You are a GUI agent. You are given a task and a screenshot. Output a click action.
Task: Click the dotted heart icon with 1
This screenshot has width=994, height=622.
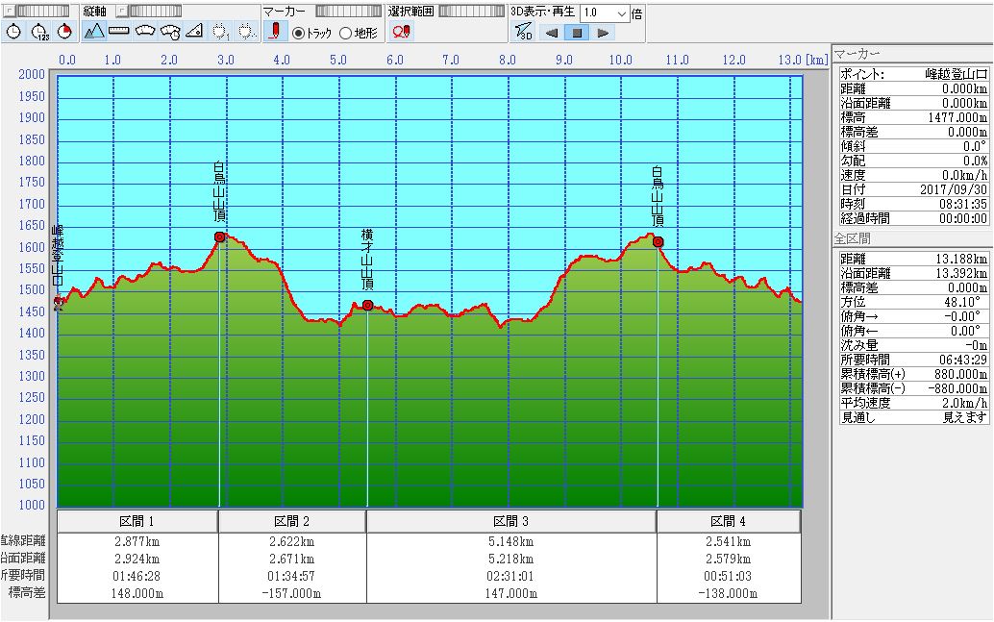point(220,31)
